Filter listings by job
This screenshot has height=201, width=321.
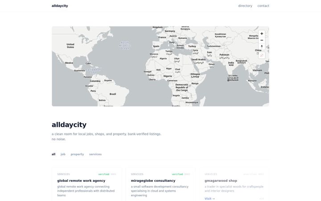point(63,154)
